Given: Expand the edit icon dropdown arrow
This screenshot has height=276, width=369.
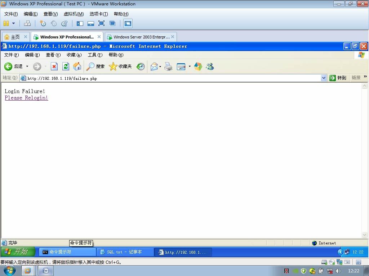Looking at the screenshot, I should [x=190, y=66].
